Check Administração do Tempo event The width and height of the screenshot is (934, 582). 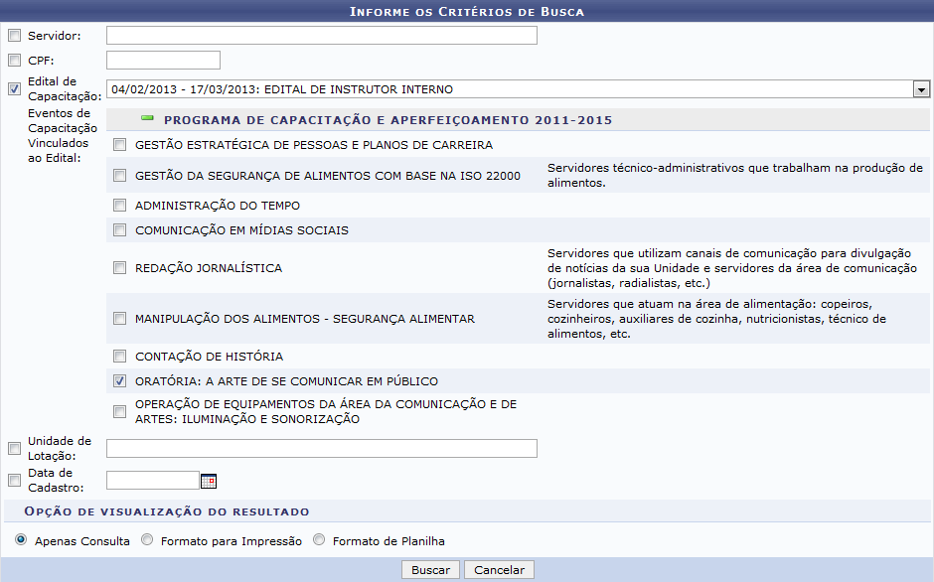tap(119, 206)
